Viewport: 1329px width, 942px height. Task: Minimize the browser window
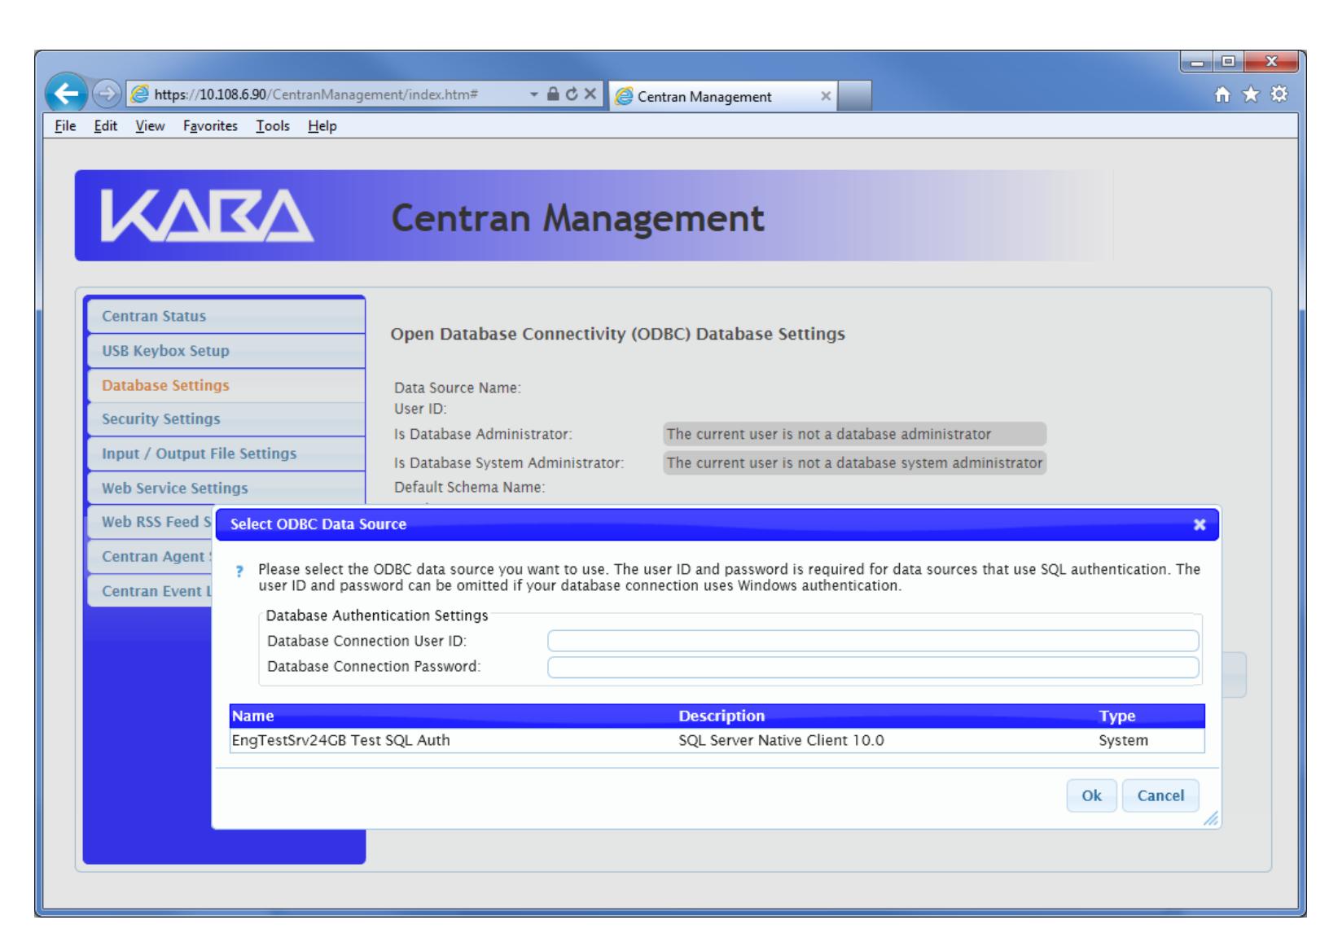1196,63
